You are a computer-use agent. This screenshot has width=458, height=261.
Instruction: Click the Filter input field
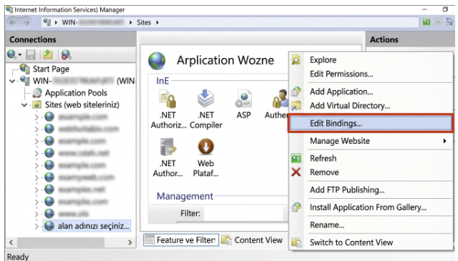click(x=243, y=213)
